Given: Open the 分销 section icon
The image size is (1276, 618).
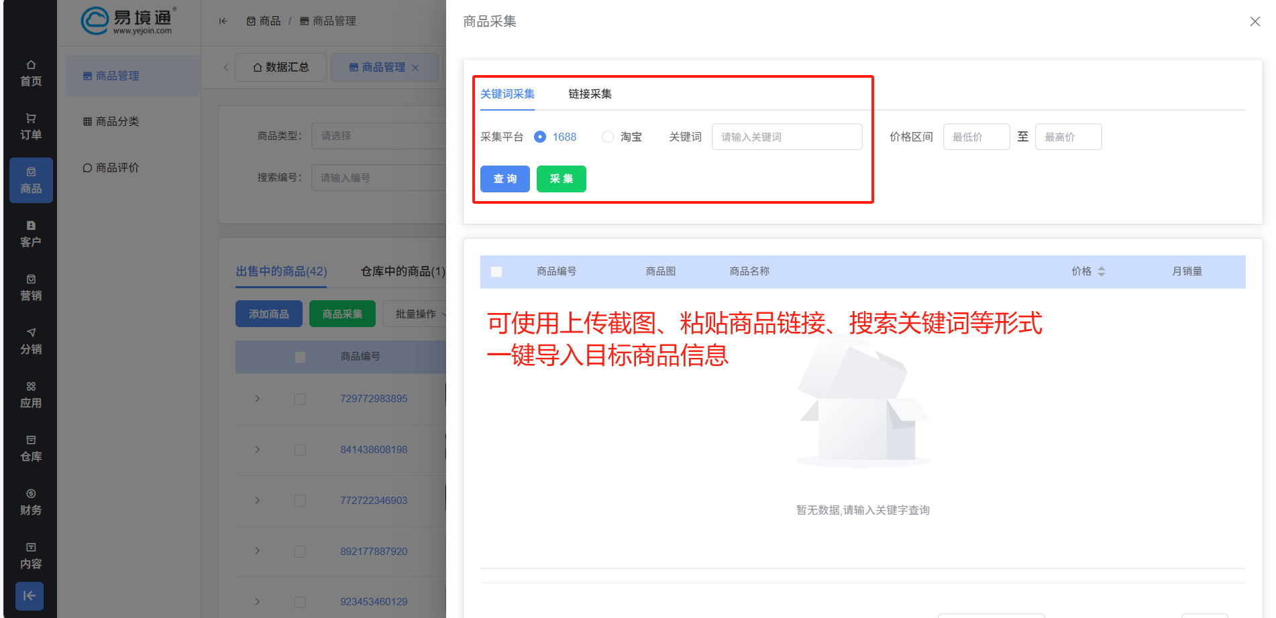Looking at the screenshot, I should (x=30, y=341).
